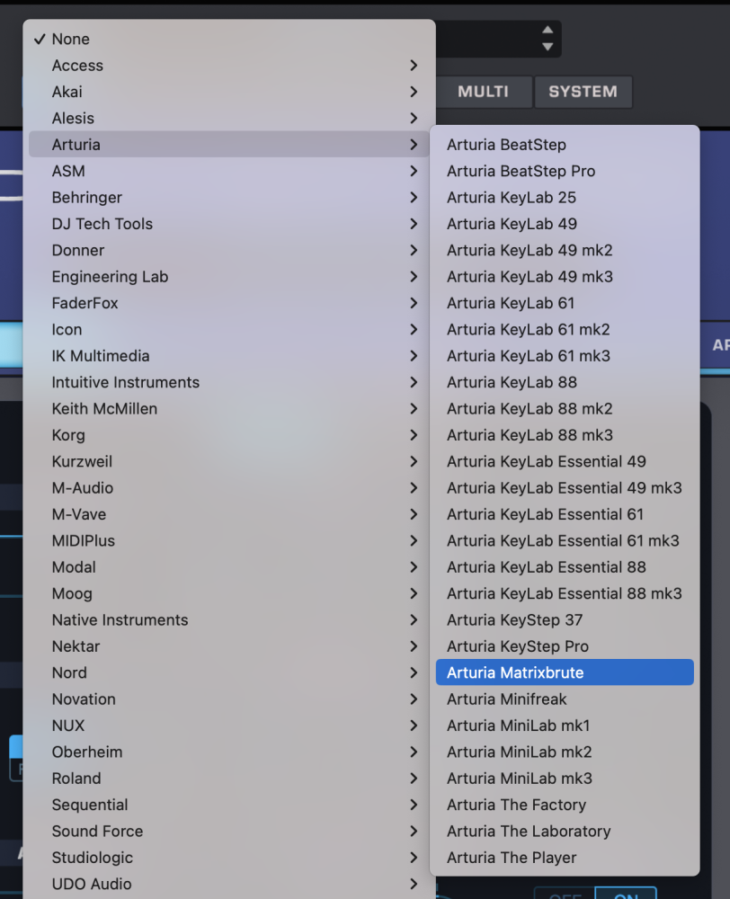
Task: Open the Nord manufacturer submenu
Action: (229, 672)
